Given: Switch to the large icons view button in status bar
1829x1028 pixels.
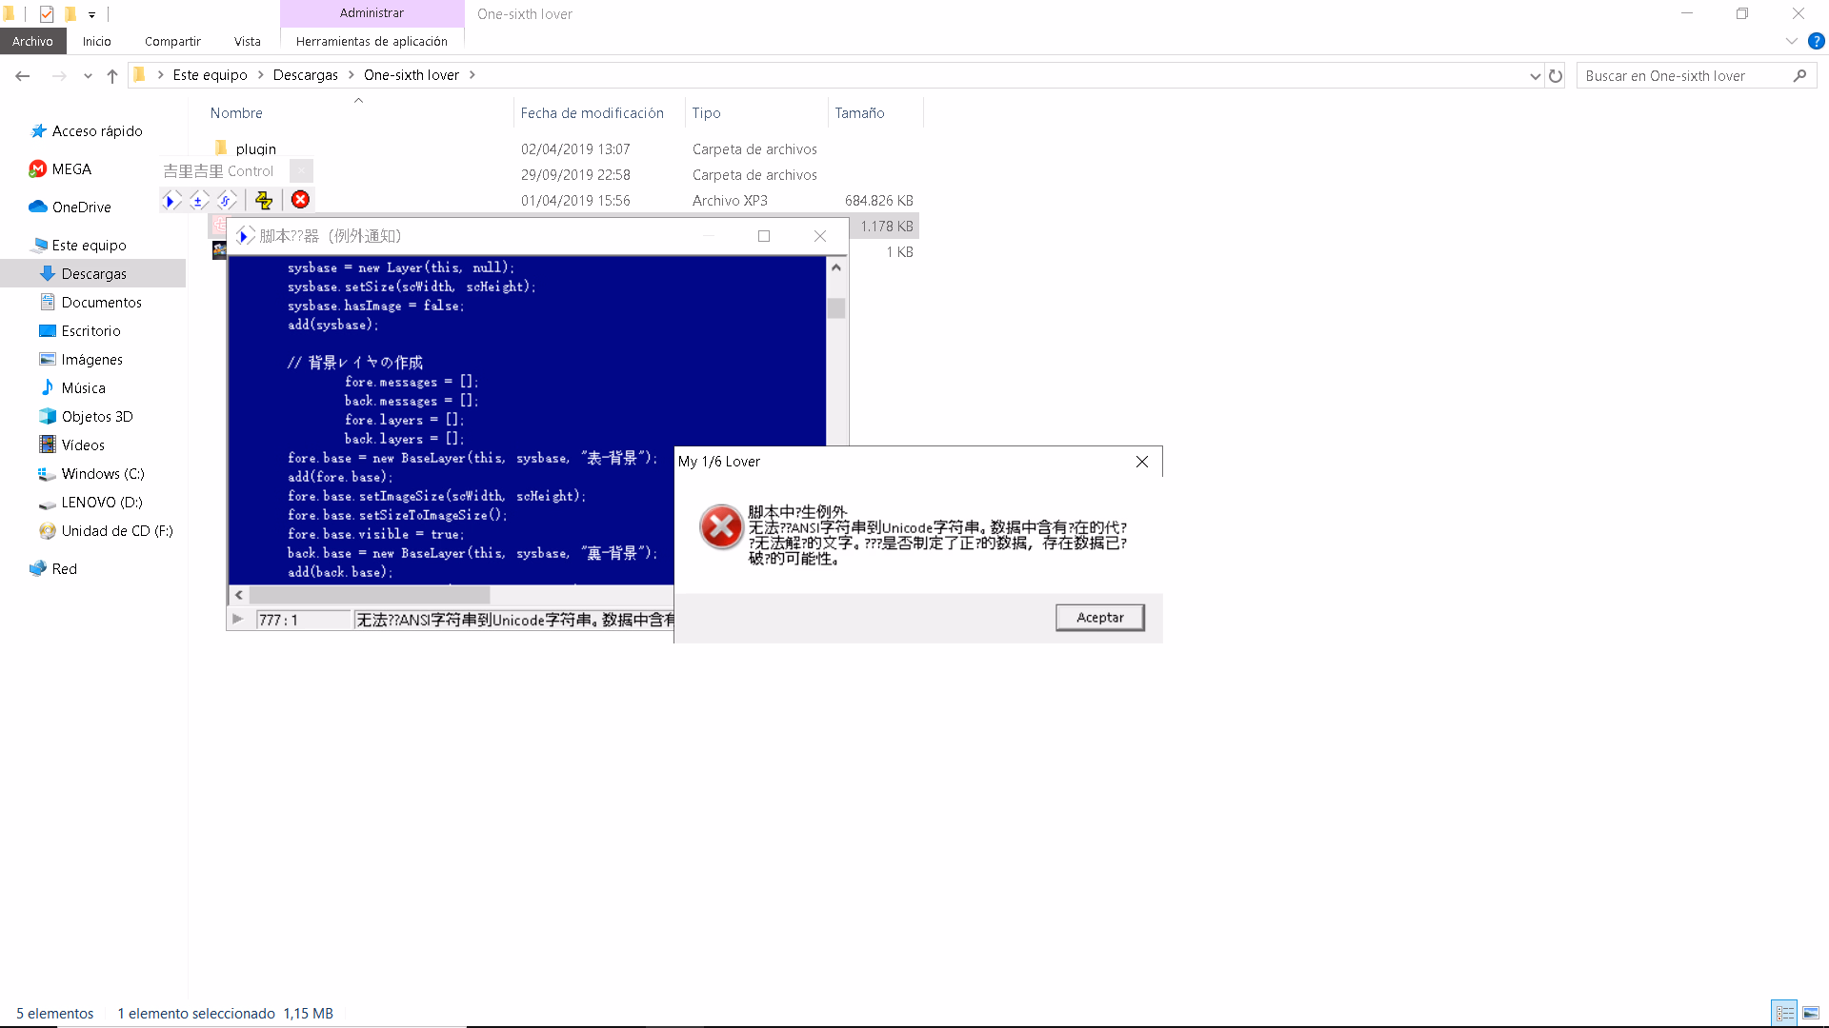Looking at the screenshot, I should [1811, 1013].
